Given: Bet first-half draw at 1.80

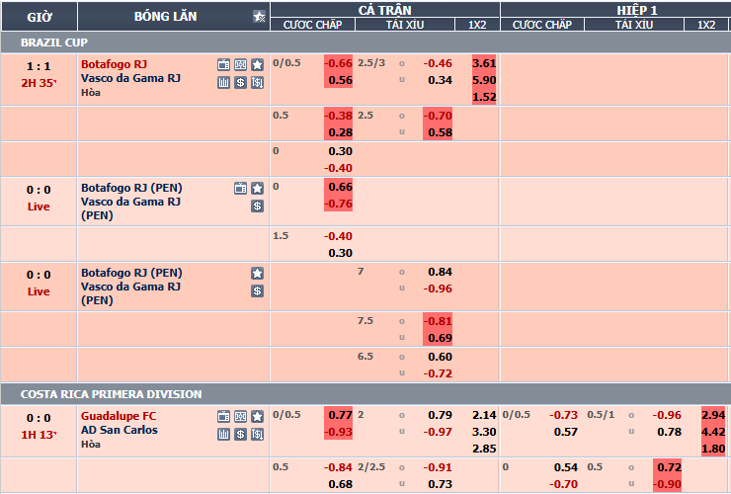Looking at the screenshot, I should pos(713,449).
